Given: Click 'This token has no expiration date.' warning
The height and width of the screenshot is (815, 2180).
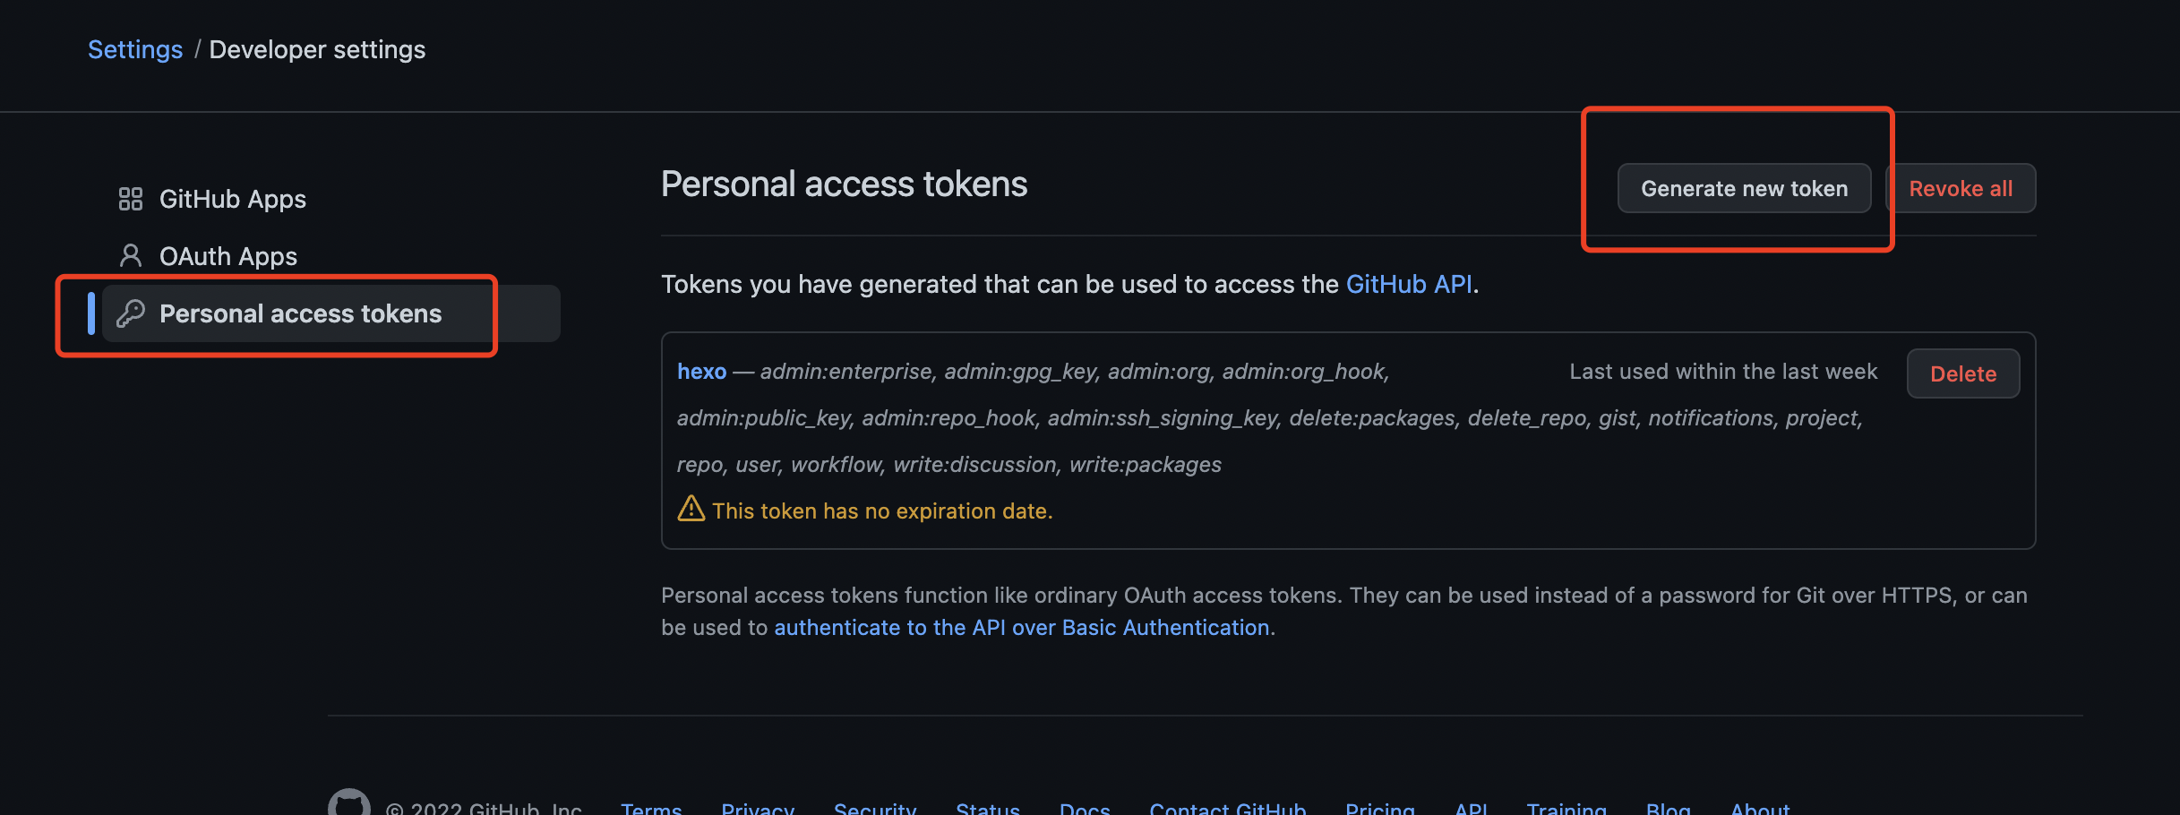Looking at the screenshot, I should pyautogui.click(x=882, y=510).
